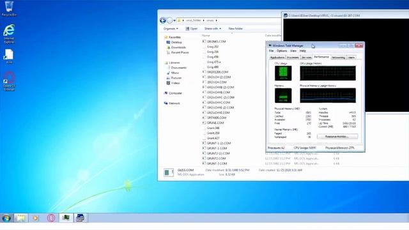Select the Grog.480 file

pyautogui.click(x=213, y=67)
